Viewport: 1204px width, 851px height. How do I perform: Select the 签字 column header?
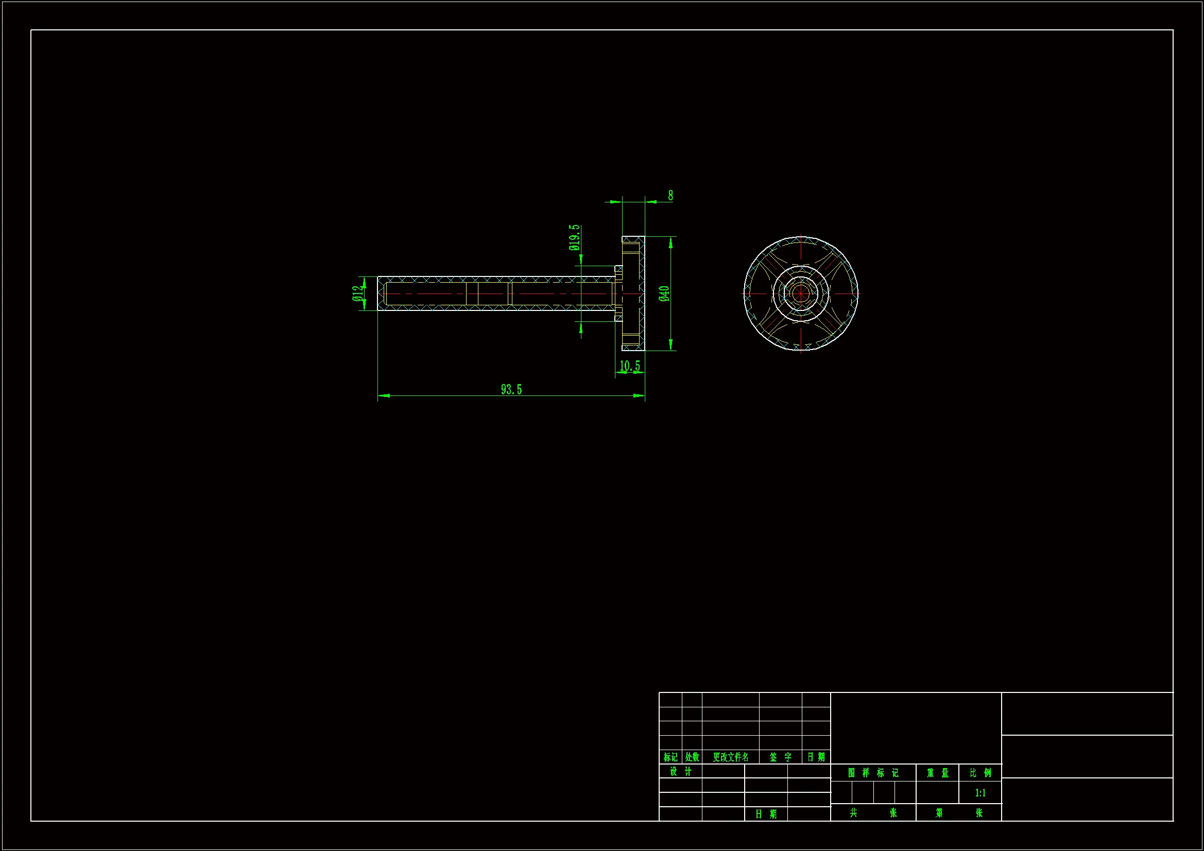pyautogui.click(x=780, y=757)
